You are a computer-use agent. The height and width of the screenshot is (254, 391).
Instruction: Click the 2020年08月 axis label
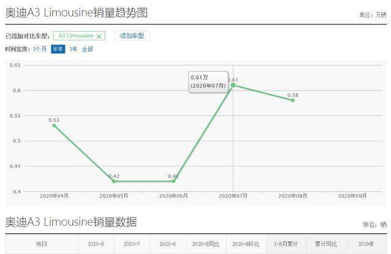(x=293, y=196)
